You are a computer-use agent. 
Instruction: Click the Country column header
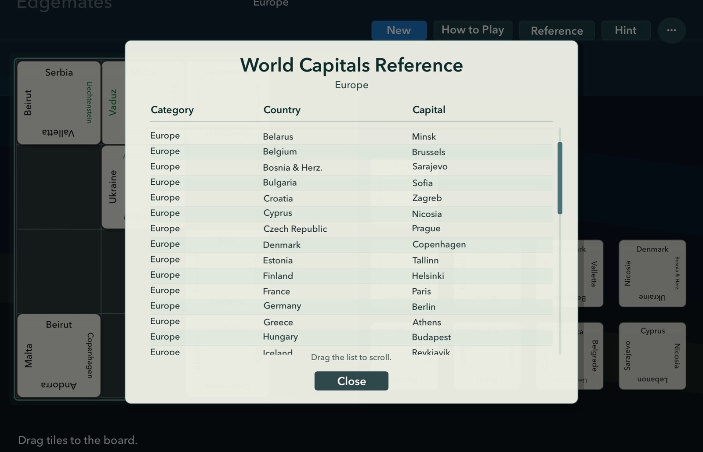coord(282,110)
